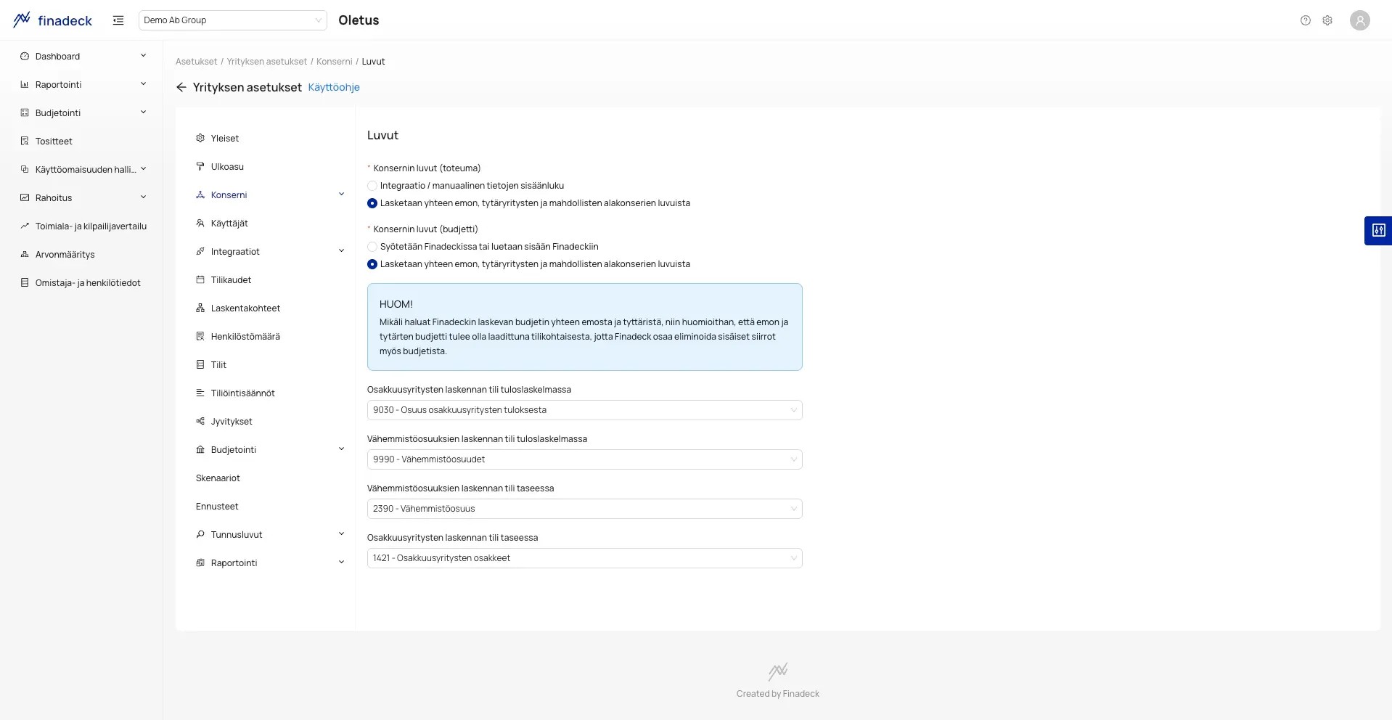The height and width of the screenshot is (720, 1392).
Task: Click the Konserni breadcrumb link
Action: point(334,62)
